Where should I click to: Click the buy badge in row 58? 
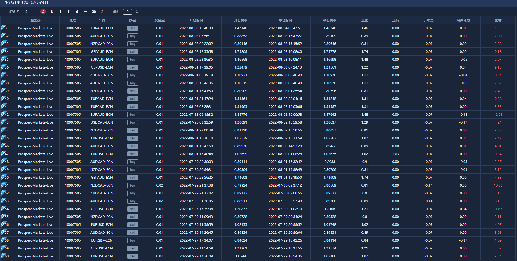coord(133,240)
